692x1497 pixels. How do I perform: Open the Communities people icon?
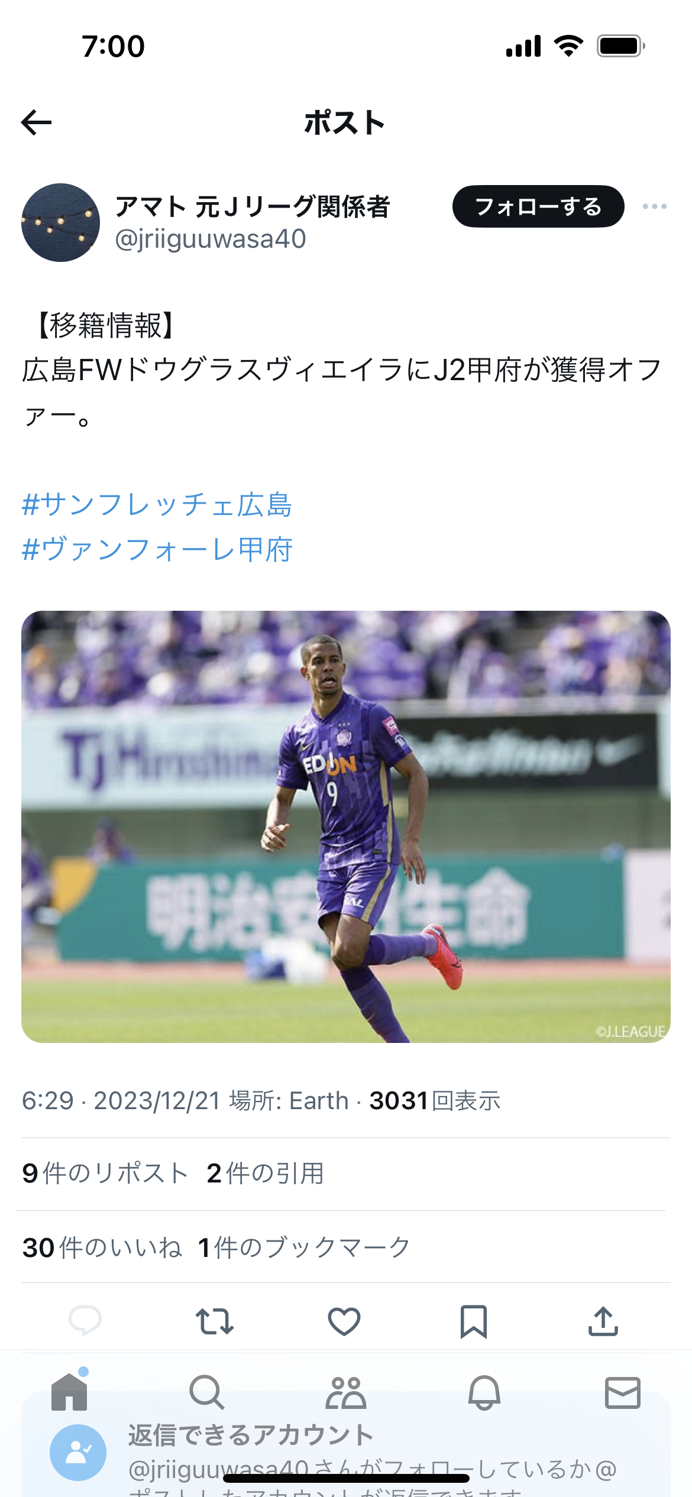tap(346, 1392)
